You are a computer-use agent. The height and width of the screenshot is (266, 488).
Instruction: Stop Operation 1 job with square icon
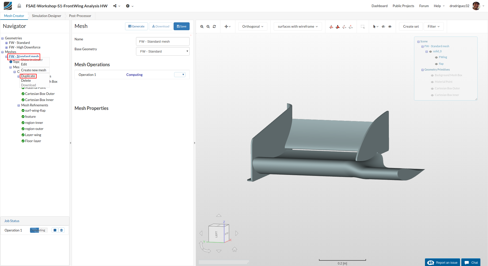pyautogui.click(x=55, y=230)
